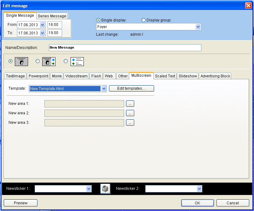Click the Edit templates button
254x211 pixels.
pyautogui.click(x=131, y=88)
